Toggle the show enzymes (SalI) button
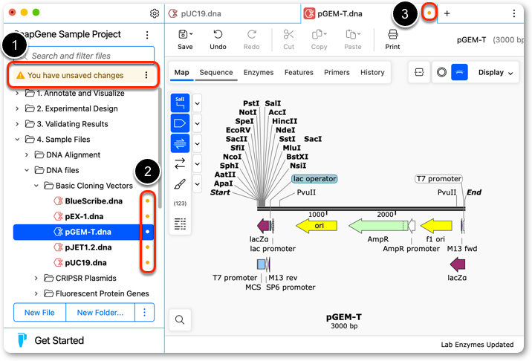 pos(180,103)
